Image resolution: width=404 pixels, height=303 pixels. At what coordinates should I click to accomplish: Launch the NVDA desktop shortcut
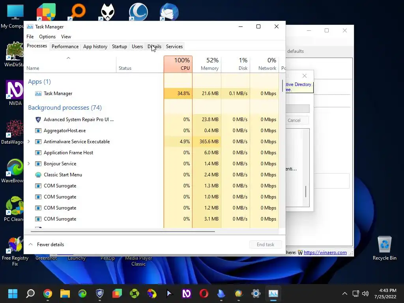click(15, 90)
